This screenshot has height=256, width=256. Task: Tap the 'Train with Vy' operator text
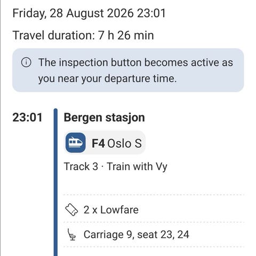tap(137, 167)
